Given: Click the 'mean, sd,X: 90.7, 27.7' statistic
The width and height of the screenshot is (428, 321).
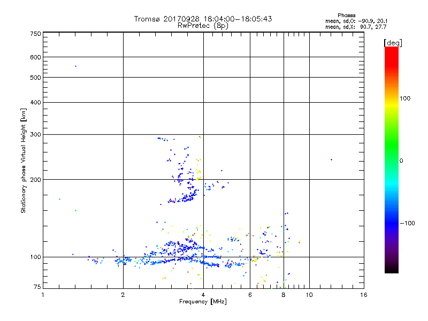Looking at the screenshot, I should (x=356, y=27).
